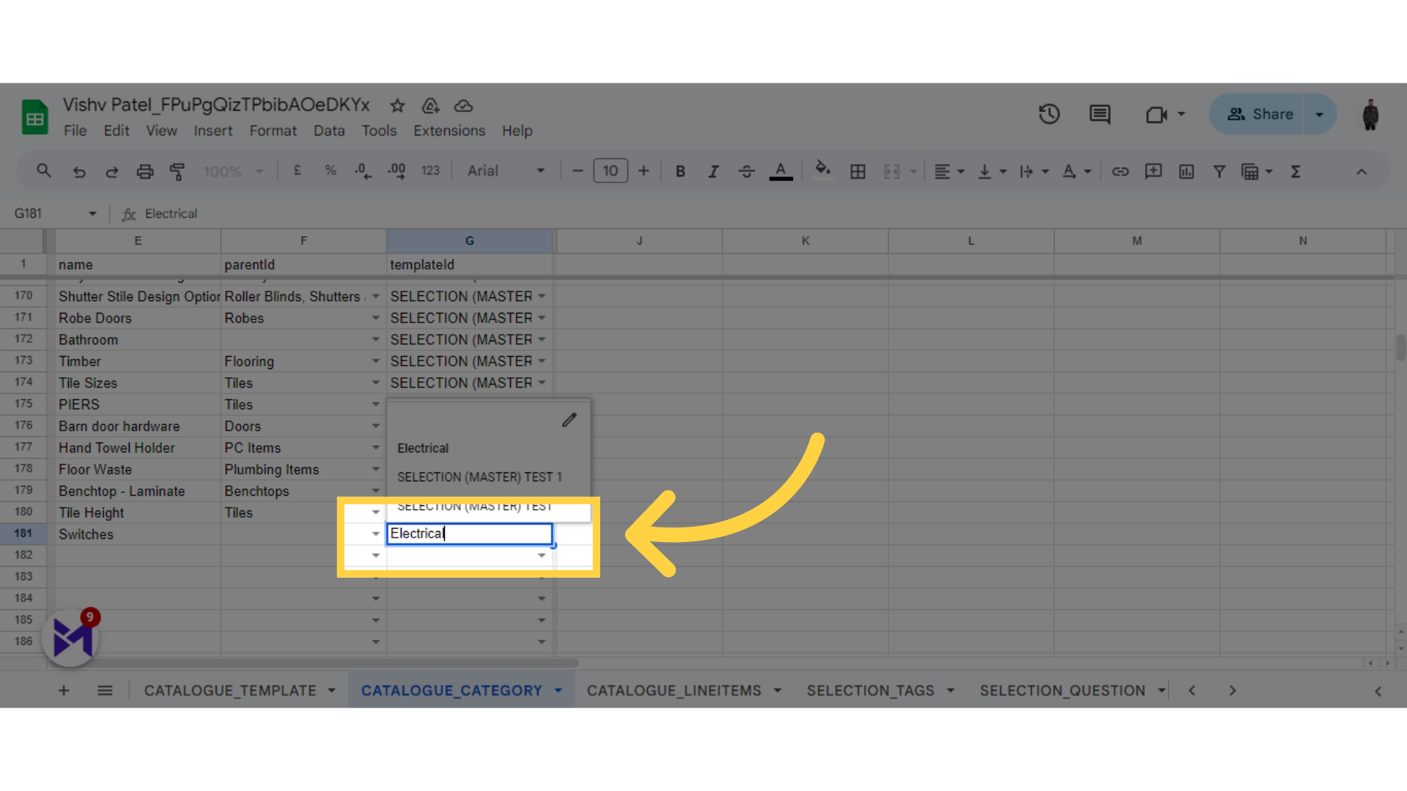Open the functions sigma menu
The image size is (1407, 791).
(1296, 171)
